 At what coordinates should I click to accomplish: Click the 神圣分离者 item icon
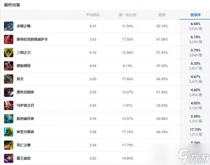9,132
